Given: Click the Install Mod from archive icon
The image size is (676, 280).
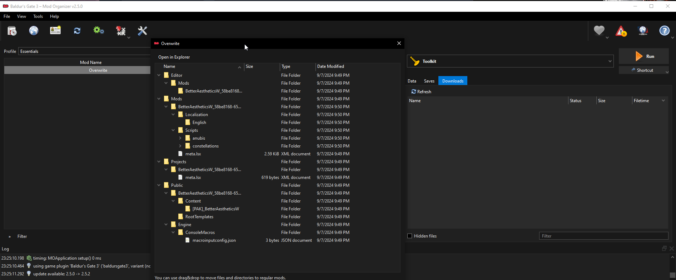Looking at the screenshot, I should point(12,31).
